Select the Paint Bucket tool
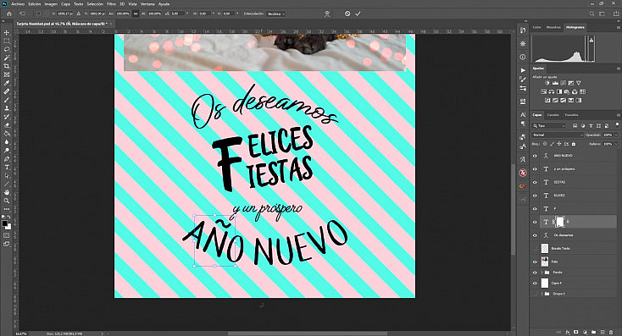Viewport: 622px width, 336px height. [x=7, y=133]
